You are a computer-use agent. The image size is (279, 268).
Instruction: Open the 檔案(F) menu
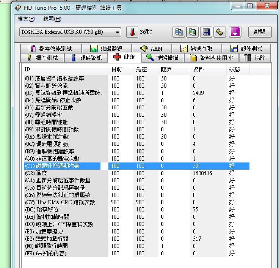click(26, 19)
